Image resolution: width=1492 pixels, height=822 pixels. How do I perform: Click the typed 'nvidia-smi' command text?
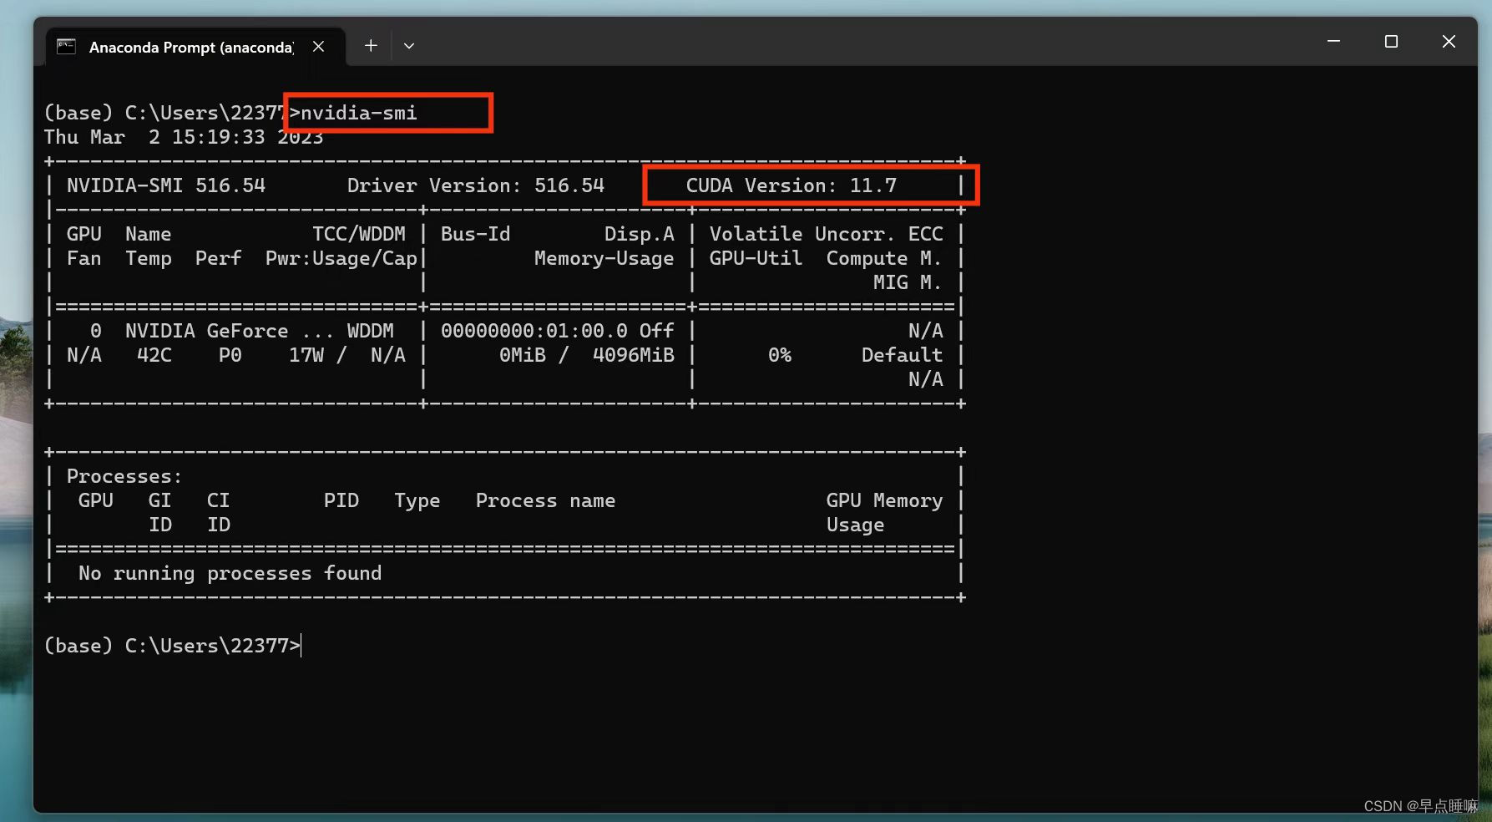[359, 113]
